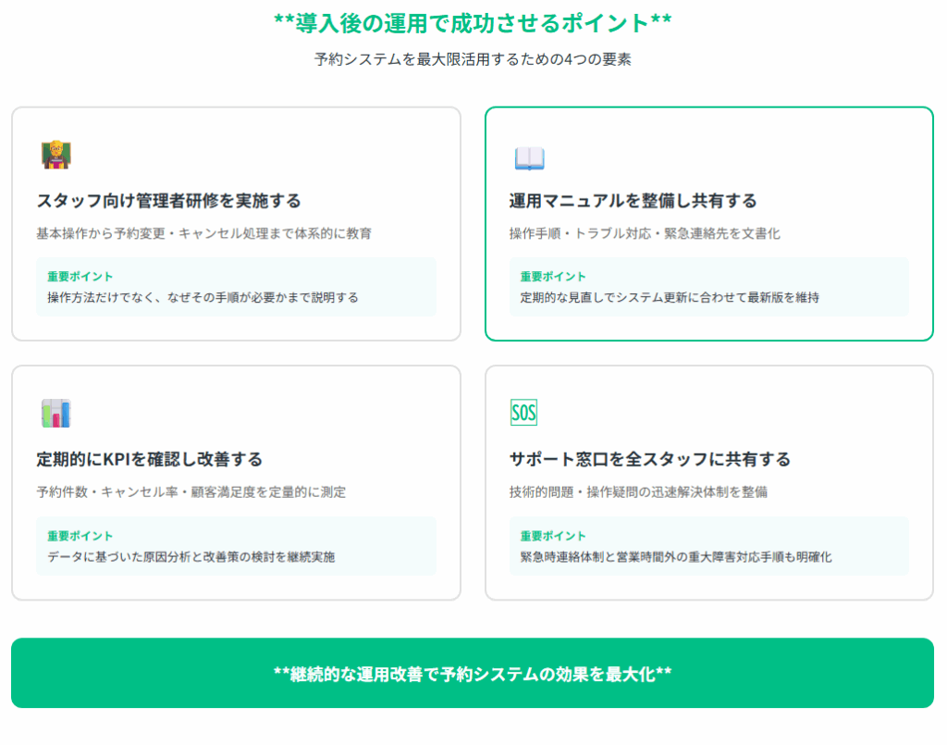
Task: Select heading サポート窓口を全スタッフに共有する
Action: pos(649,459)
